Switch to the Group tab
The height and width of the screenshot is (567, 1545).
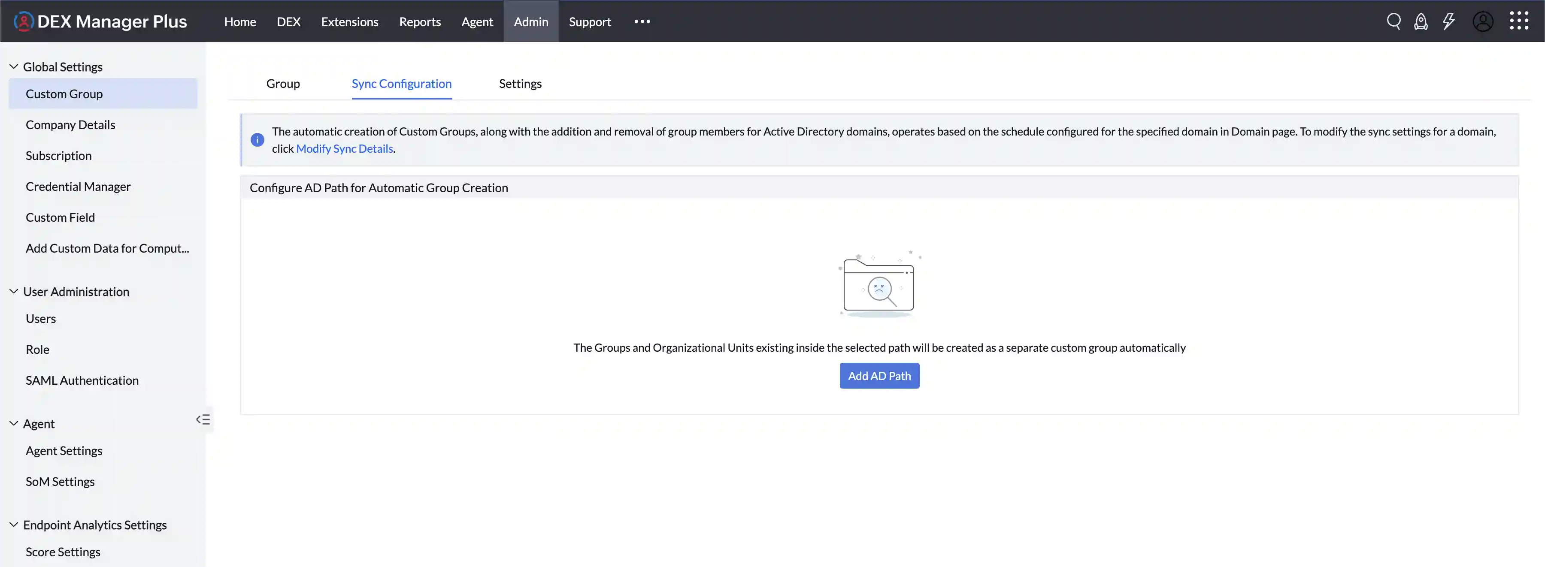[x=283, y=83]
